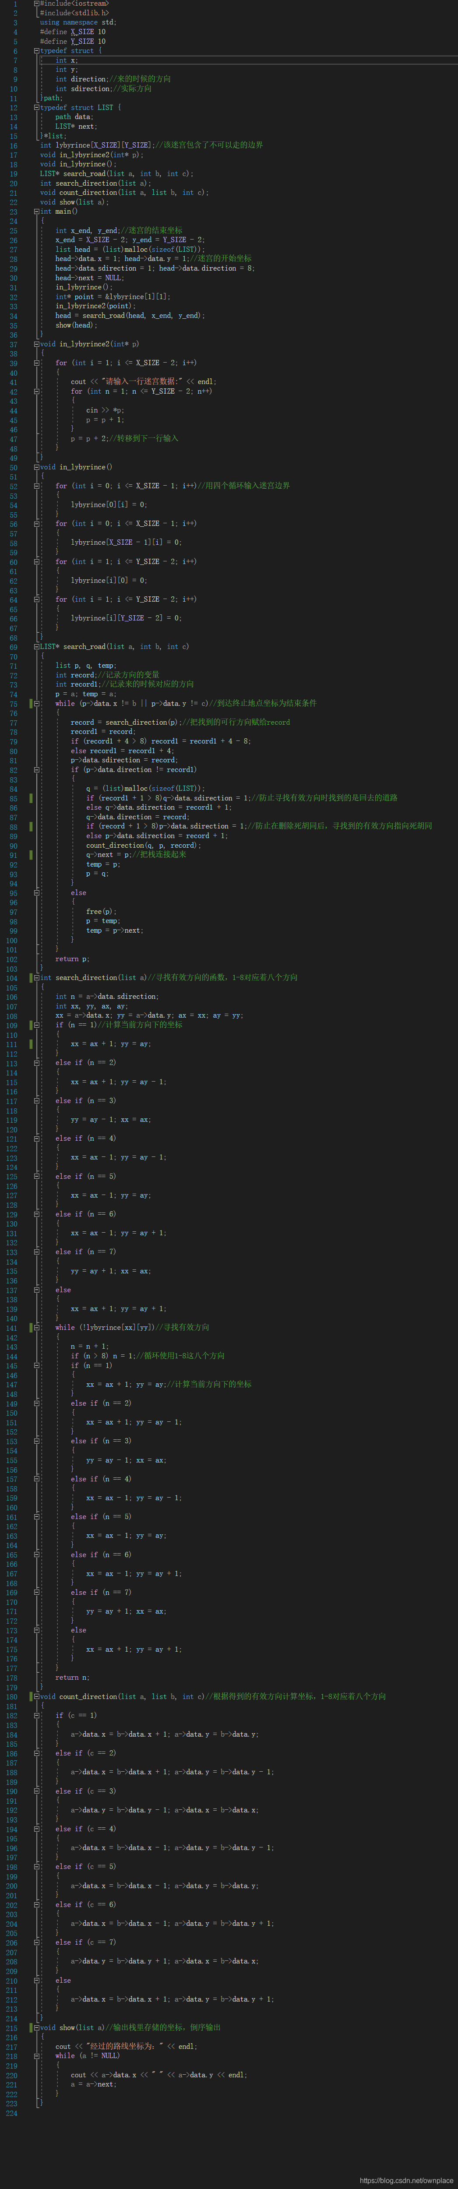Click the 'int sdirection;' declaration line
Viewport: 458px width, 2189px height.
point(104,89)
